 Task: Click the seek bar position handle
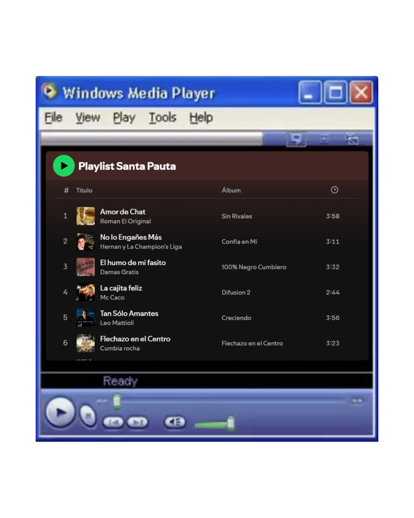[117, 402]
